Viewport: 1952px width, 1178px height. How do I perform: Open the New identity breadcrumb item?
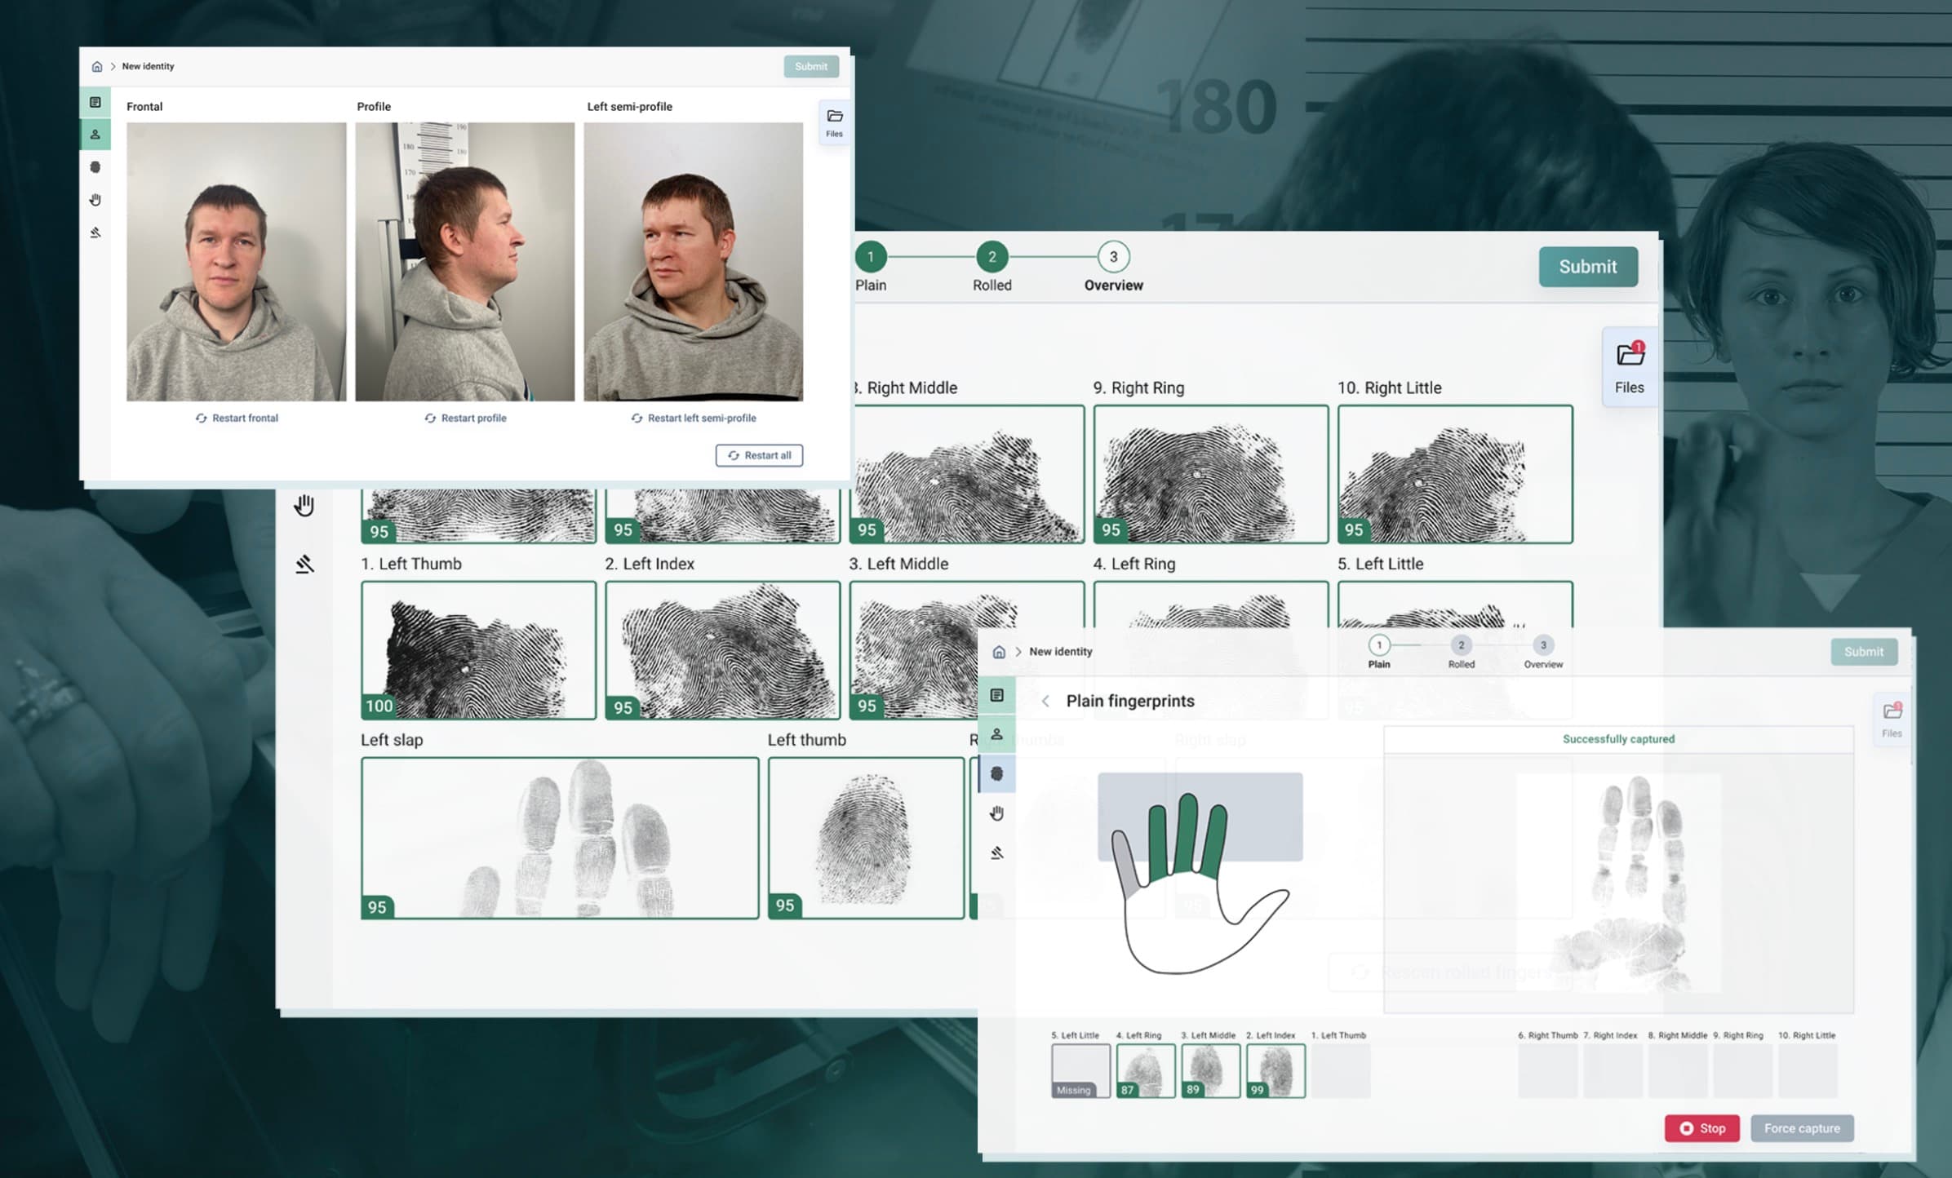click(147, 66)
